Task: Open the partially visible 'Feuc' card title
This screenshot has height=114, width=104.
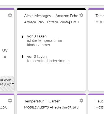Action: coord(100,101)
